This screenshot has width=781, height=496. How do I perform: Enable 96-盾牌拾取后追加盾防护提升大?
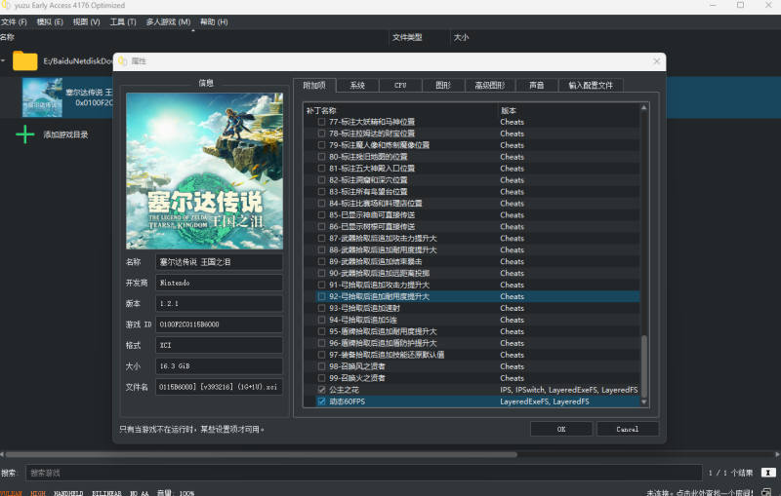[x=321, y=343]
